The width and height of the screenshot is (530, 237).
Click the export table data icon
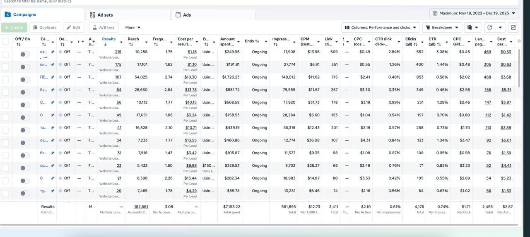(x=489, y=27)
